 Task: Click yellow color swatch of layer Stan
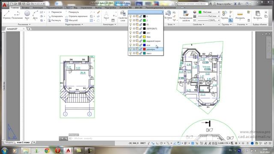(144, 37)
